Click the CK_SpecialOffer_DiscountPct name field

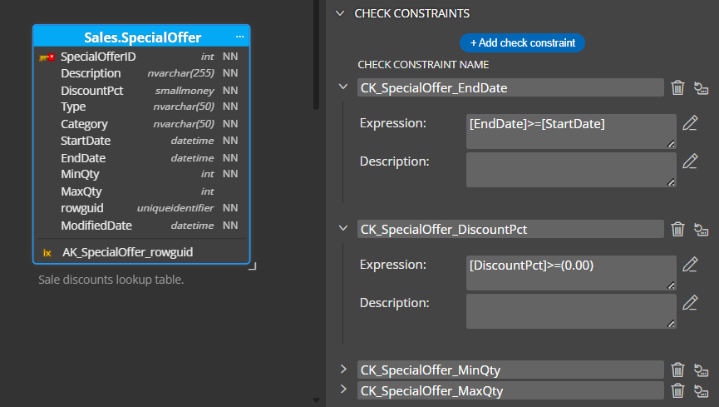[510, 229]
